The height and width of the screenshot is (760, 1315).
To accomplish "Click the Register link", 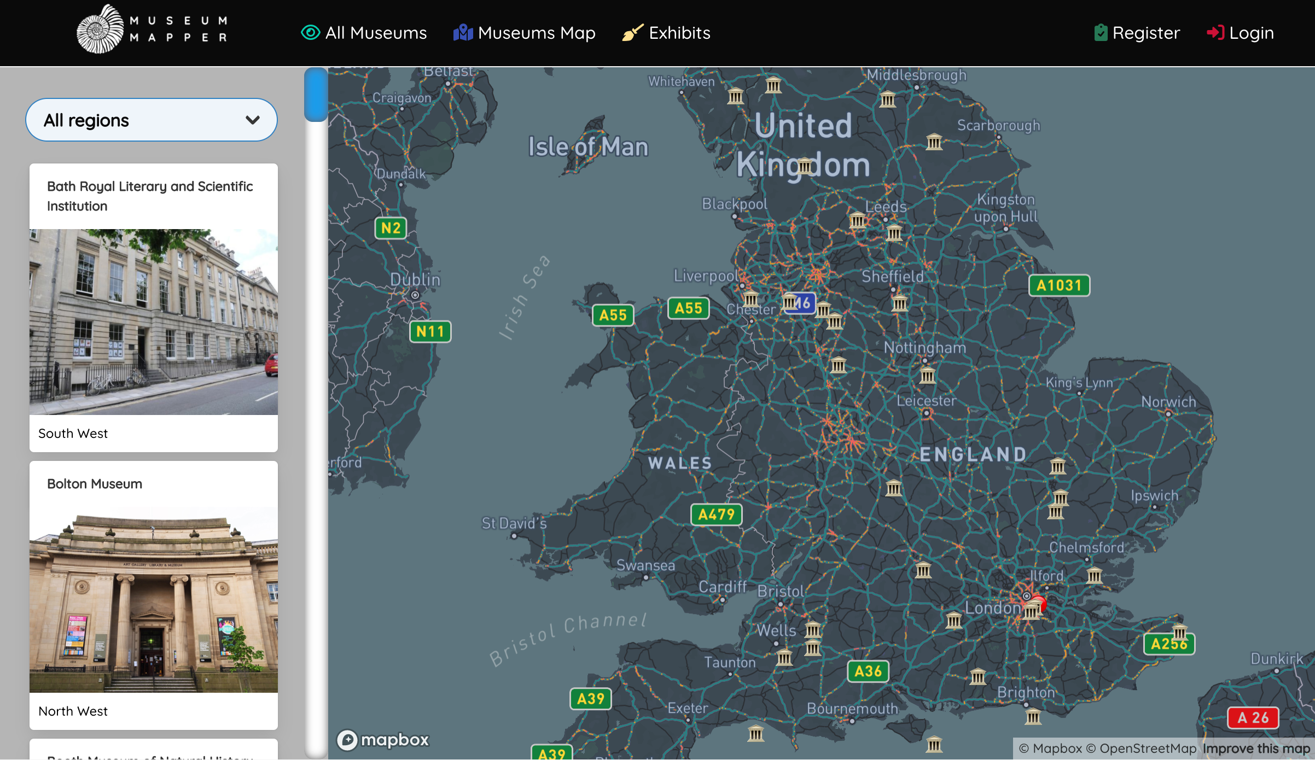I will click(x=1137, y=33).
